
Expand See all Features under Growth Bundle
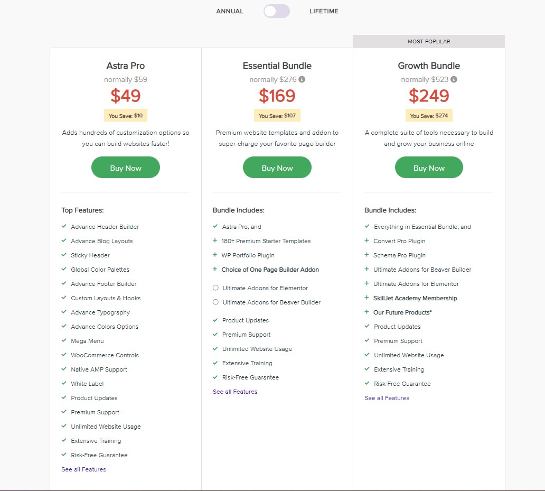point(387,398)
